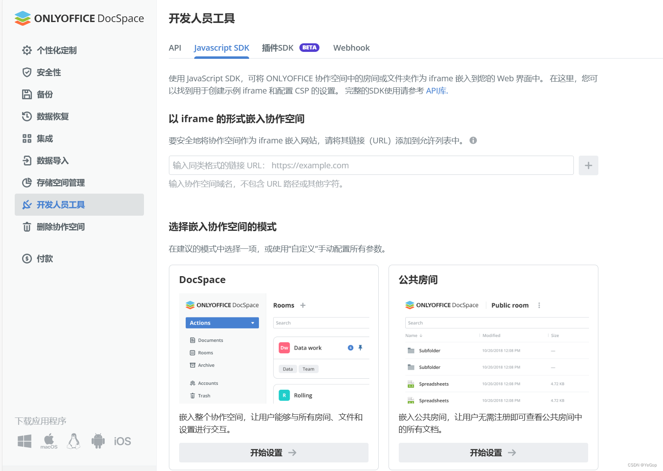Download the iOS mobile app
Viewport: 663px width, 471px height.
122,441
